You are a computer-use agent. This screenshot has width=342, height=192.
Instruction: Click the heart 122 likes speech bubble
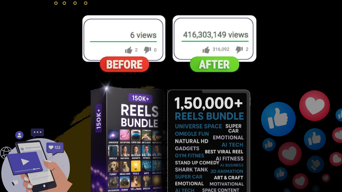[55, 148]
